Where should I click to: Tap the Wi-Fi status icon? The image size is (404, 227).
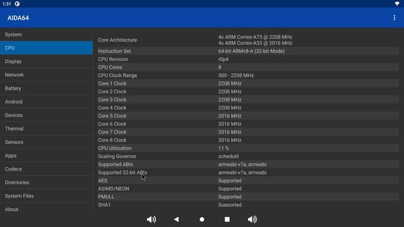click(397, 4)
